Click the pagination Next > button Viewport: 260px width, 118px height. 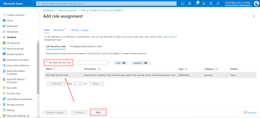coord(96,84)
